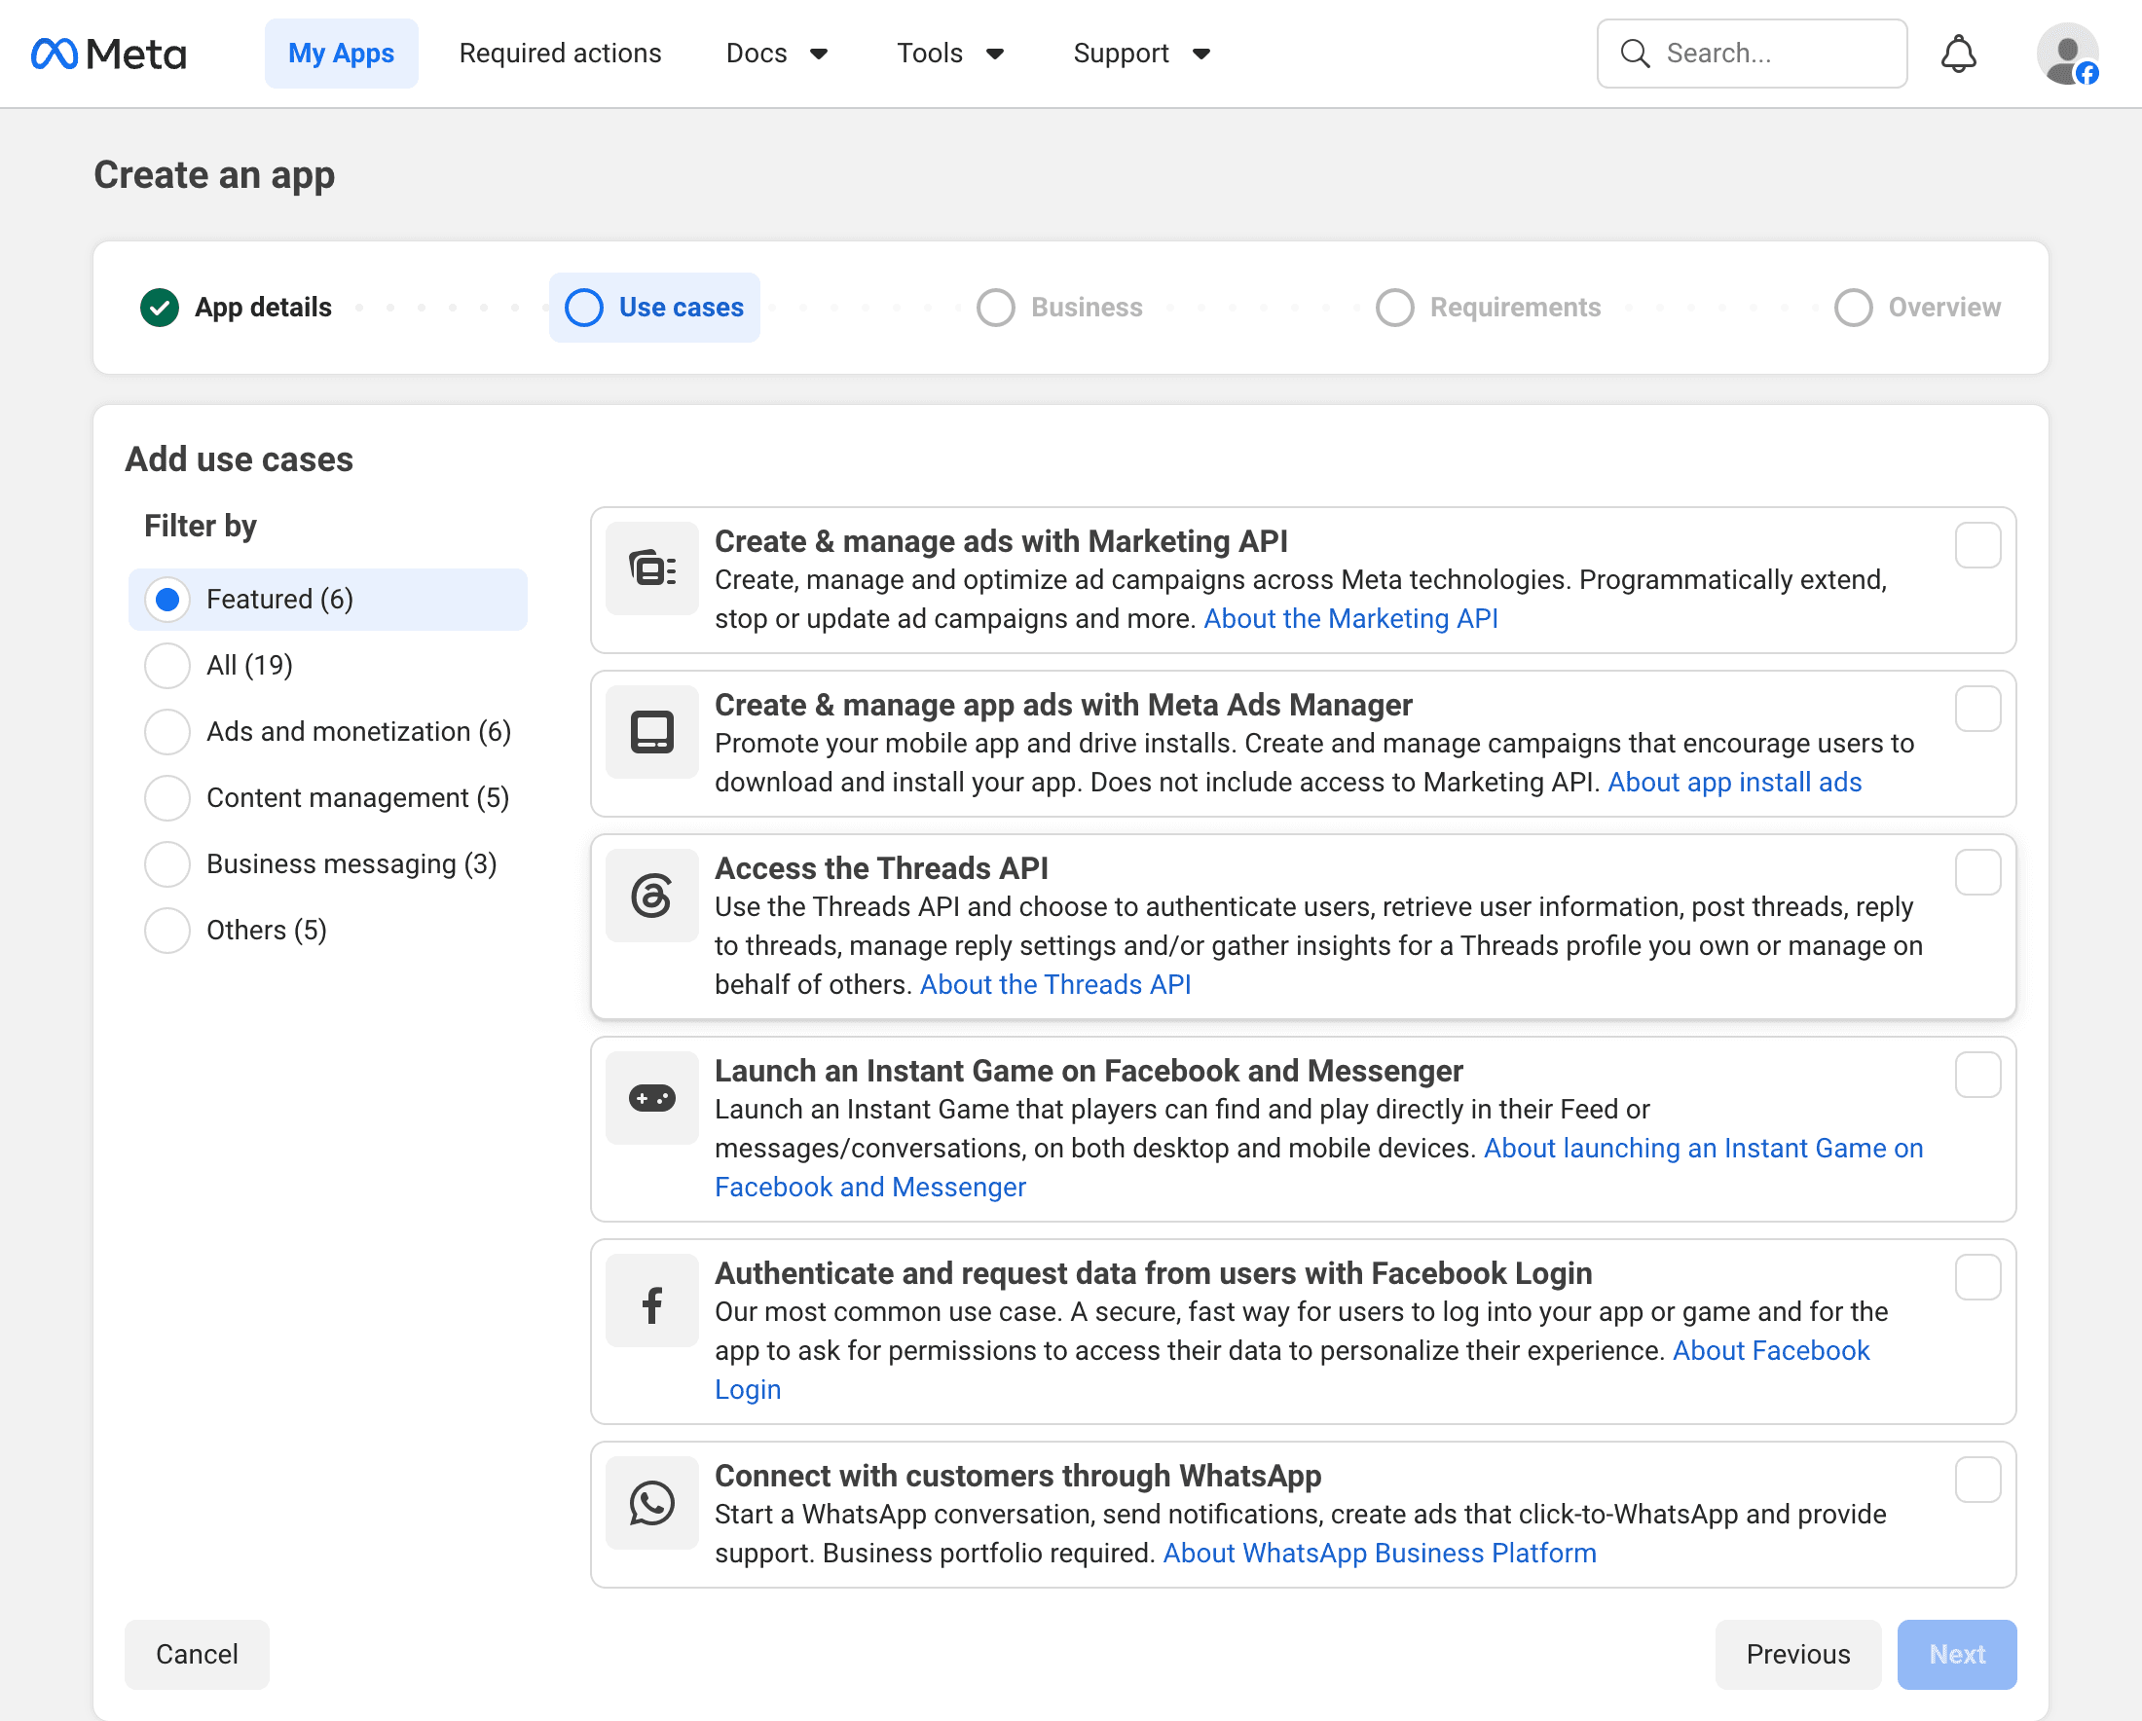Click the green App details checkmark icon

coord(159,308)
